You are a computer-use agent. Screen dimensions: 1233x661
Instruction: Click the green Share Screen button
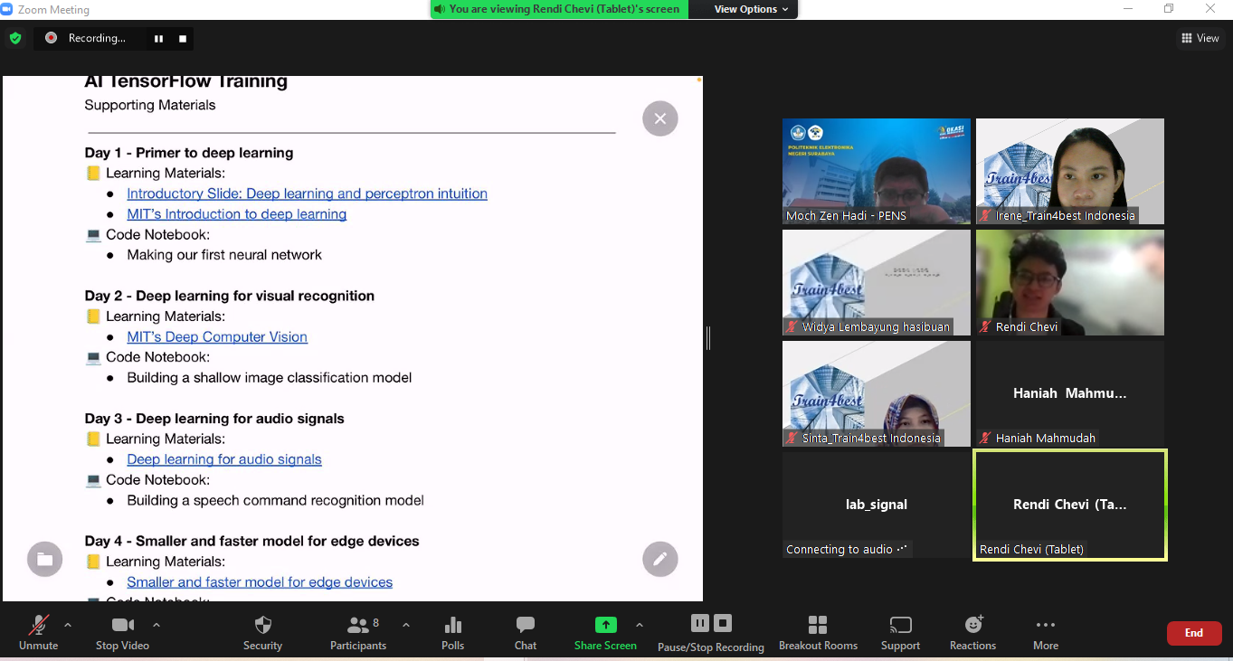coord(605,632)
